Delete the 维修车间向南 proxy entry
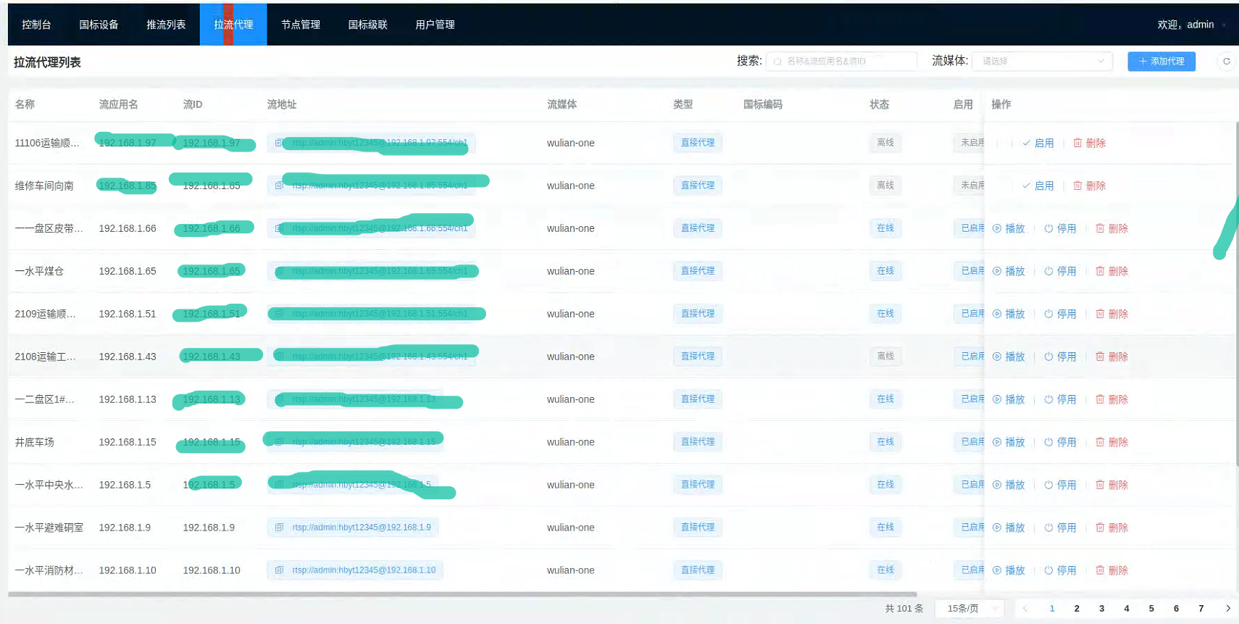The height and width of the screenshot is (624, 1239). tap(1089, 186)
